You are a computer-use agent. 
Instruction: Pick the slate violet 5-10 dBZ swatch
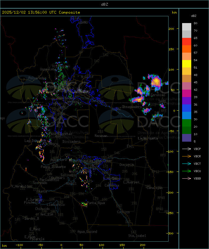(x=187, y=138)
